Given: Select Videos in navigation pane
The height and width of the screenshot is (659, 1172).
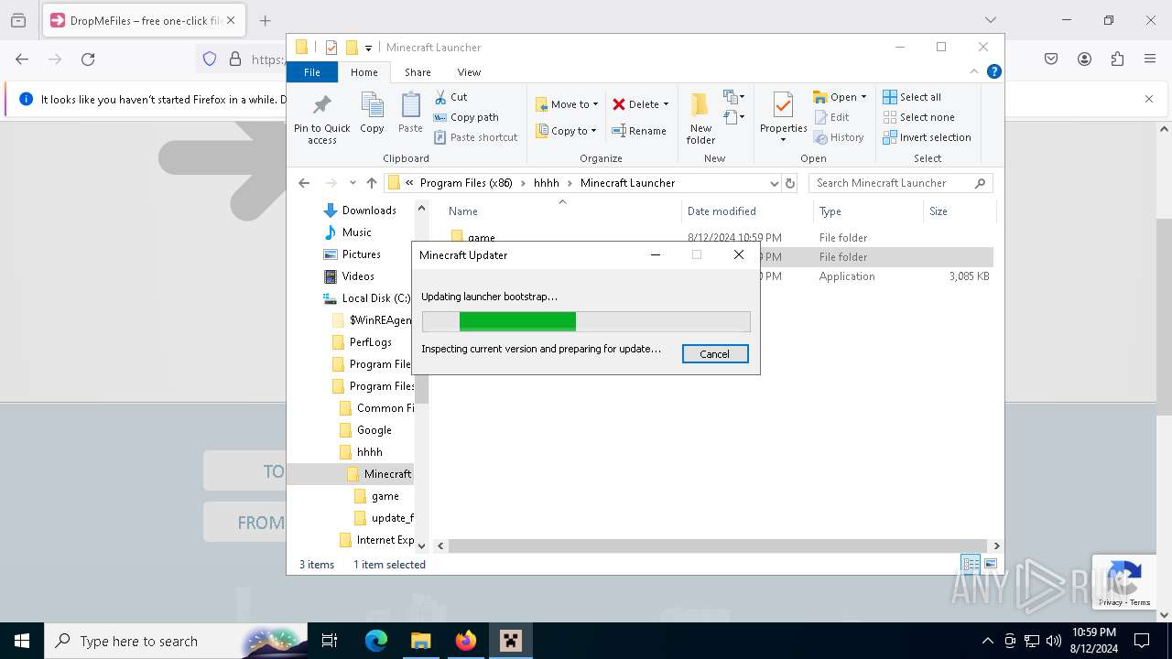Looking at the screenshot, I should click(x=358, y=276).
